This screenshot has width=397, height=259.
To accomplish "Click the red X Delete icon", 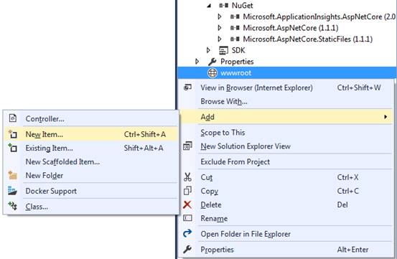I will [x=187, y=204].
